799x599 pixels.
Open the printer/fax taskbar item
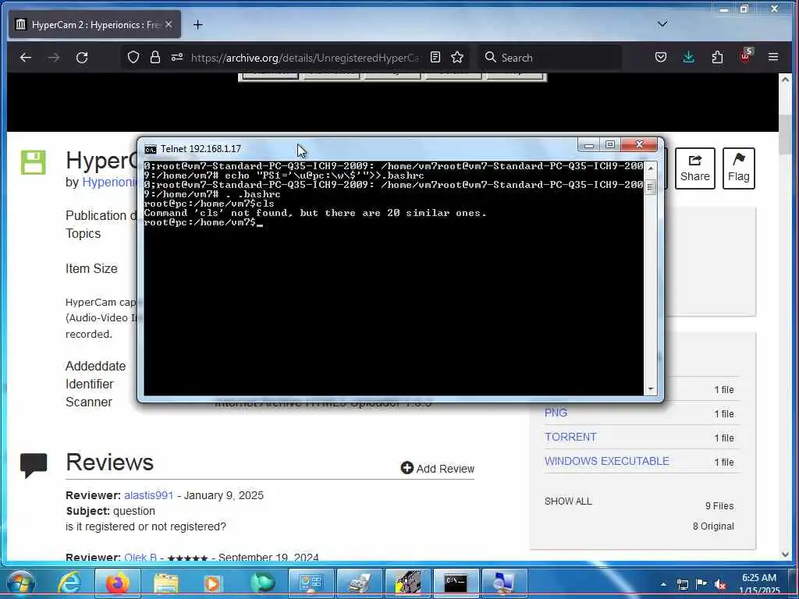359,583
